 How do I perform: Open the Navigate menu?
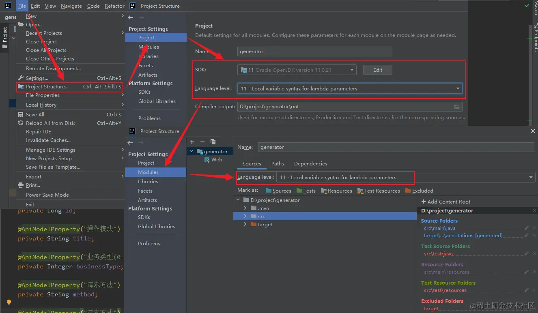pyautogui.click(x=71, y=6)
